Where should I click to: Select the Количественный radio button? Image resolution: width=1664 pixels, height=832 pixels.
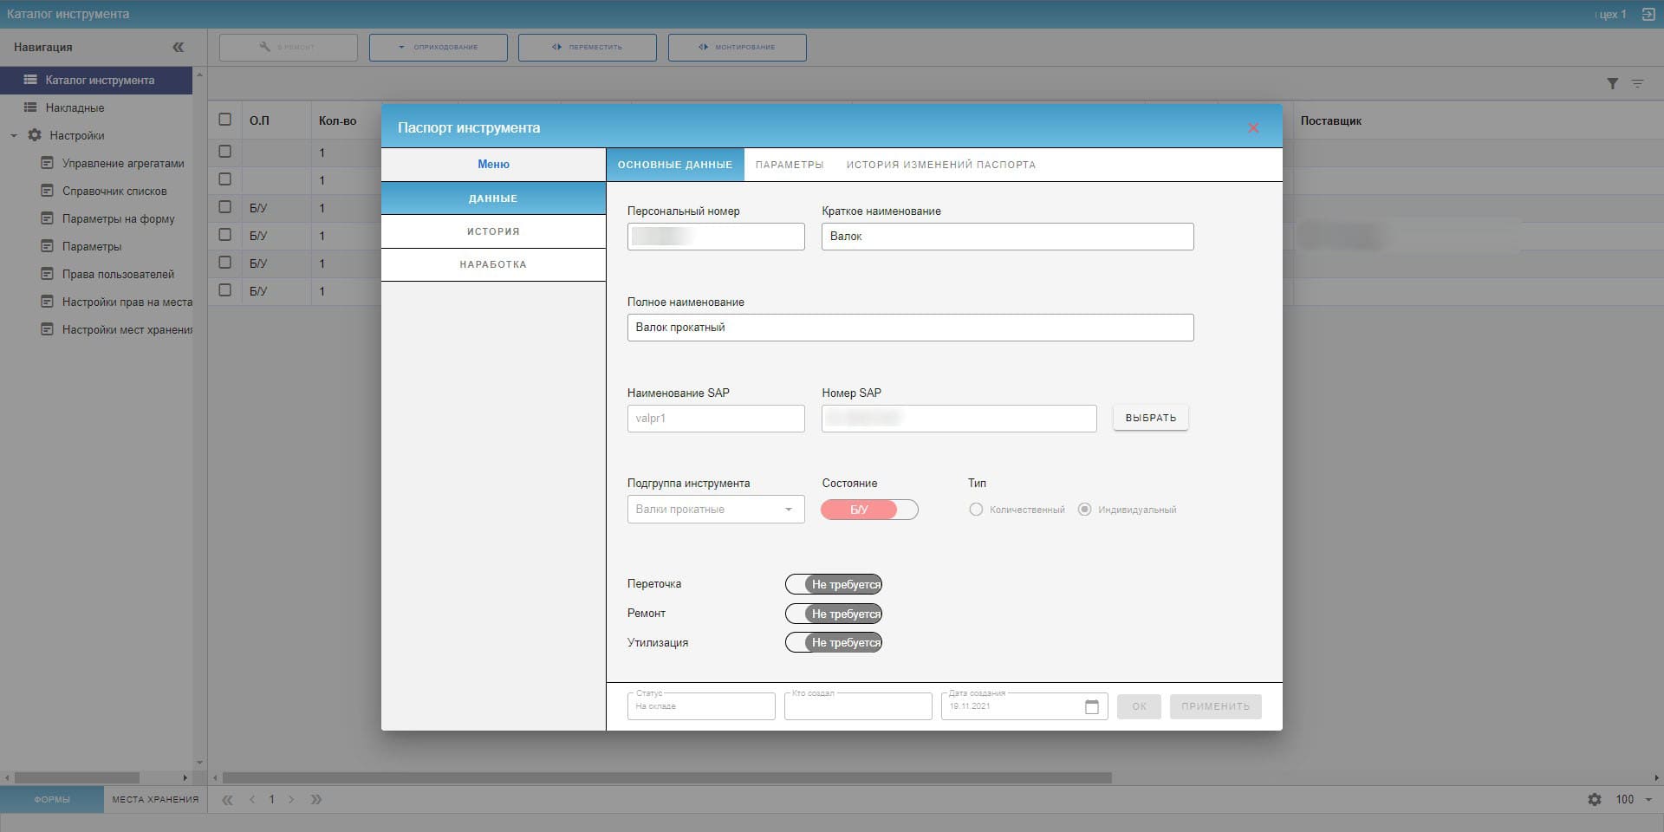976,510
